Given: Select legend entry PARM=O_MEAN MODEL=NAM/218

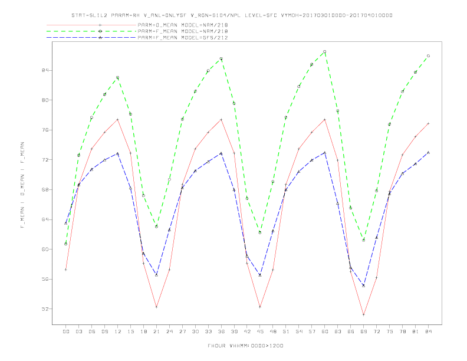Looking at the screenshot, I should [183, 25].
